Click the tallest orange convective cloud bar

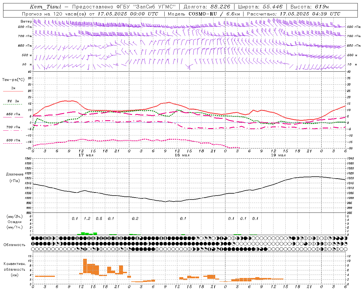[x=85, y=266]
